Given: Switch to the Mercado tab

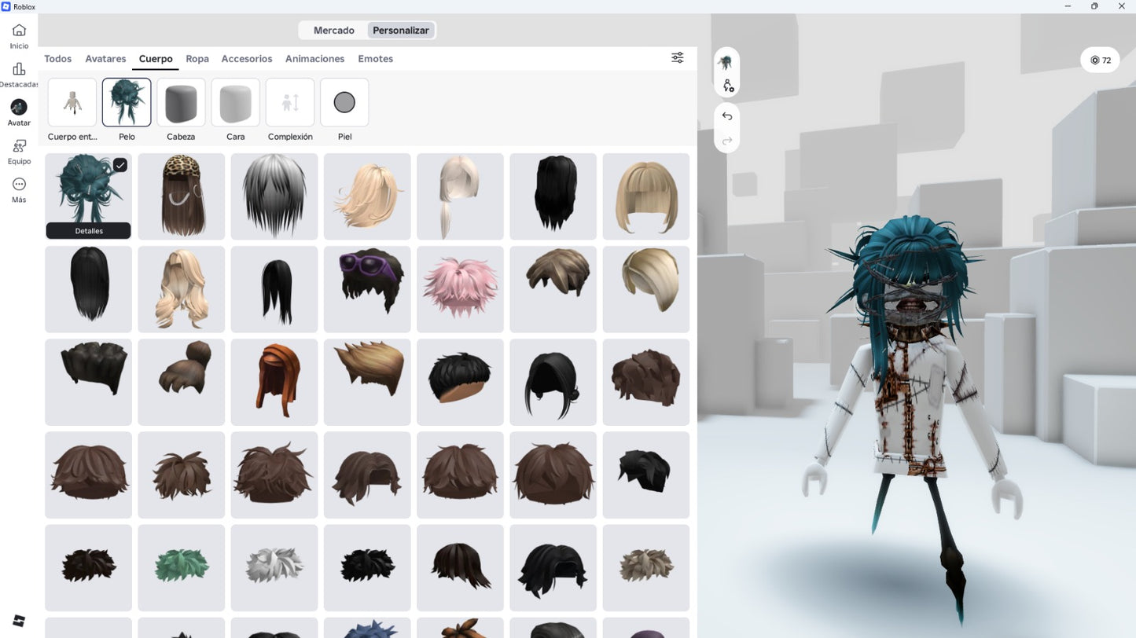Looking at the screenshot, I should pos(334,31).
